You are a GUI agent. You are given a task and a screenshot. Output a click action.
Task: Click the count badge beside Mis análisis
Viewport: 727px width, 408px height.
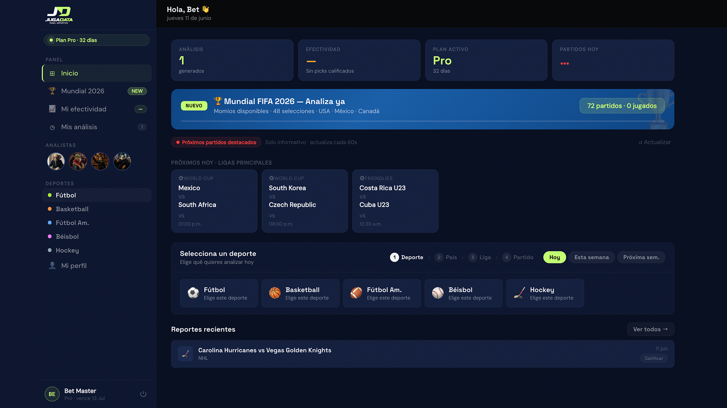click(142, 127)
